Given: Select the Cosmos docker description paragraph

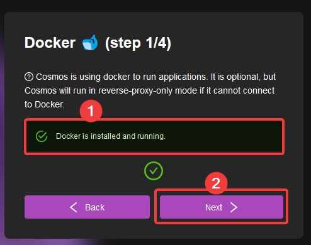Looking at the screenshot, I should tap(150, 90).
